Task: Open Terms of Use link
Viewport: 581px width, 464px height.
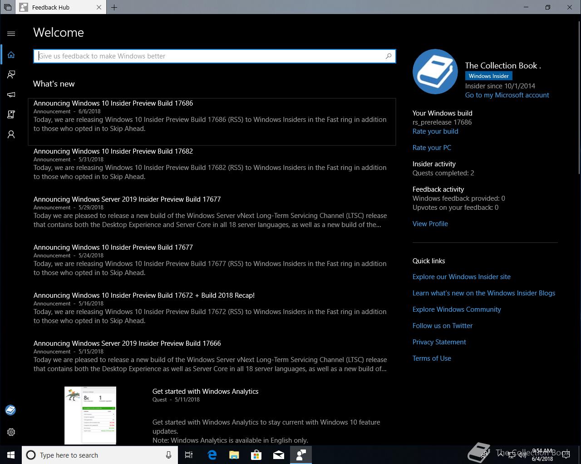Action: pyautogui.click(x=432, y=358)
